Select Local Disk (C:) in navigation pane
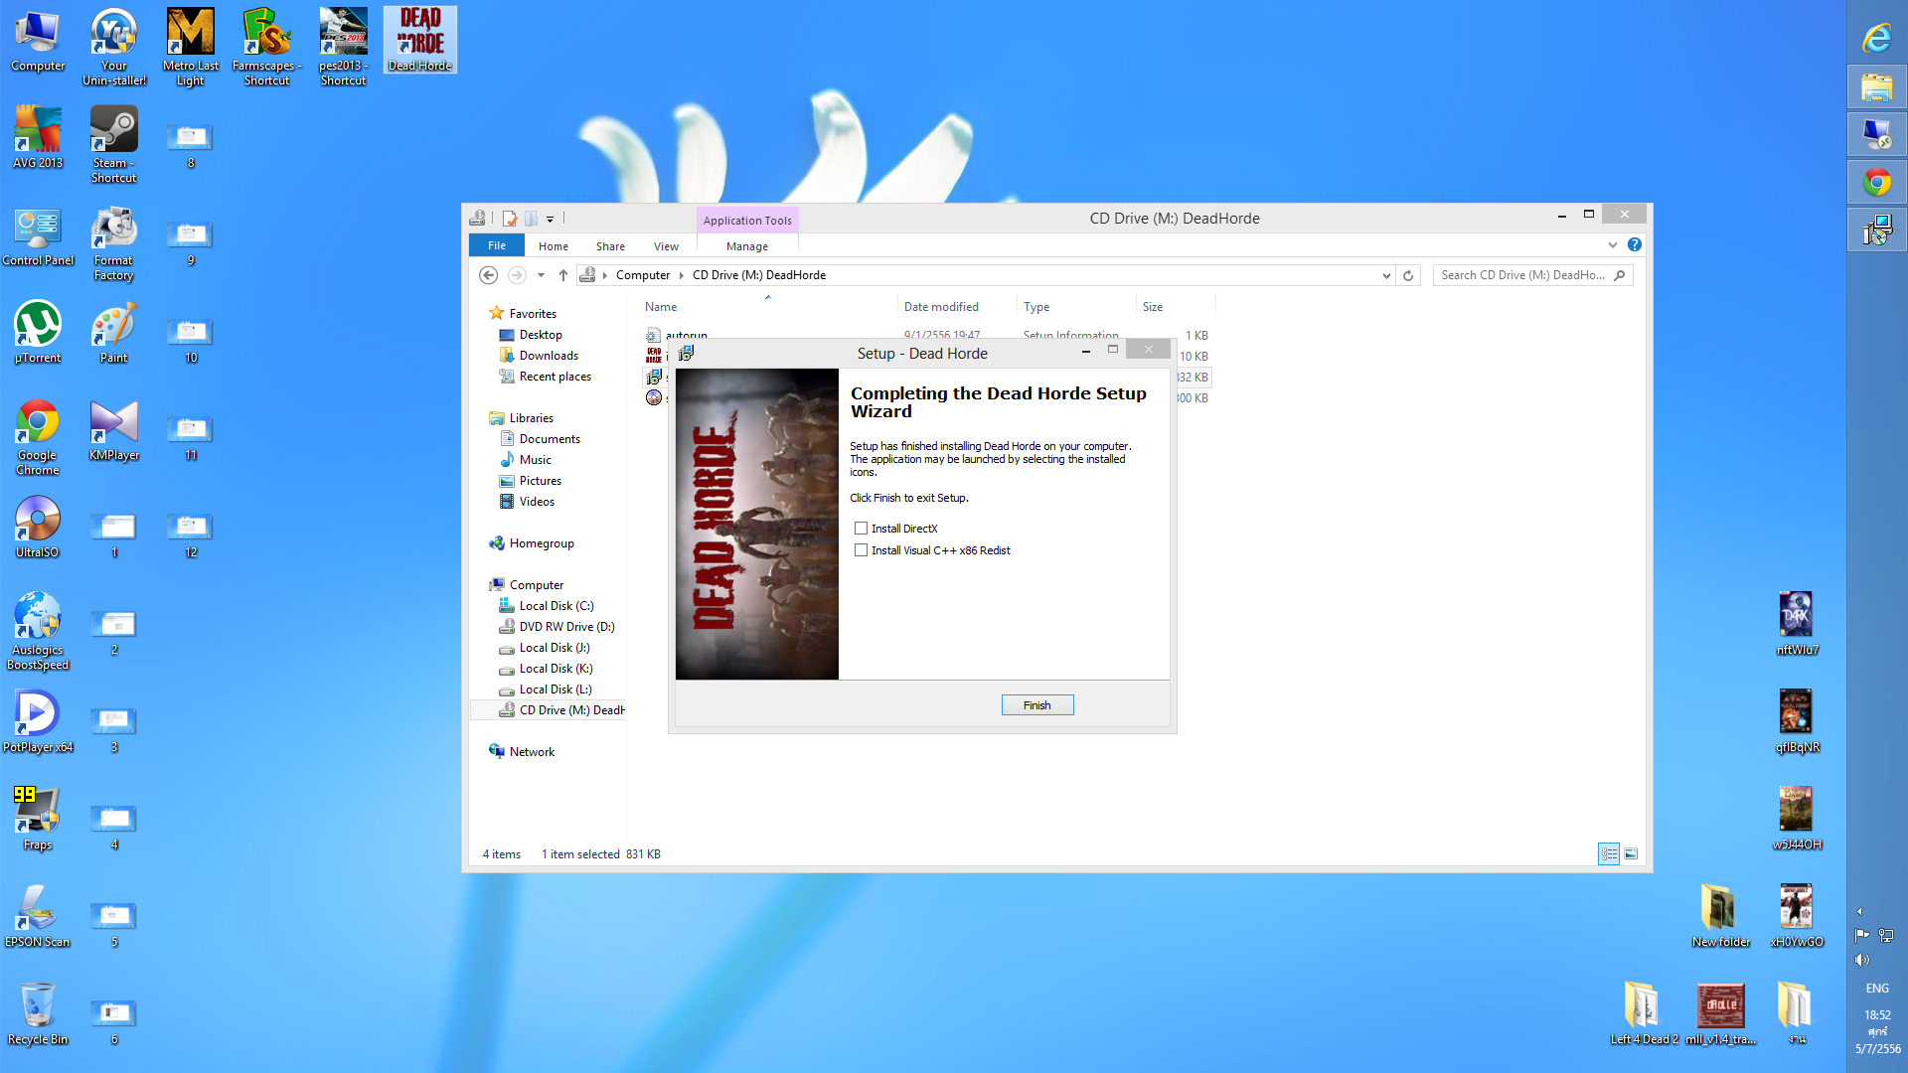 pos(556,606)
